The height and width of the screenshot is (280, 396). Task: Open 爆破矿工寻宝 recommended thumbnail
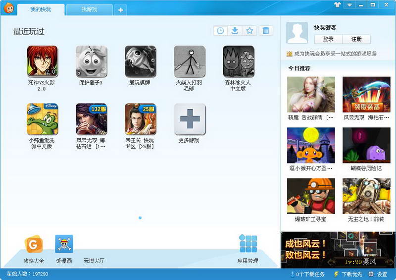tap(311, 196)
